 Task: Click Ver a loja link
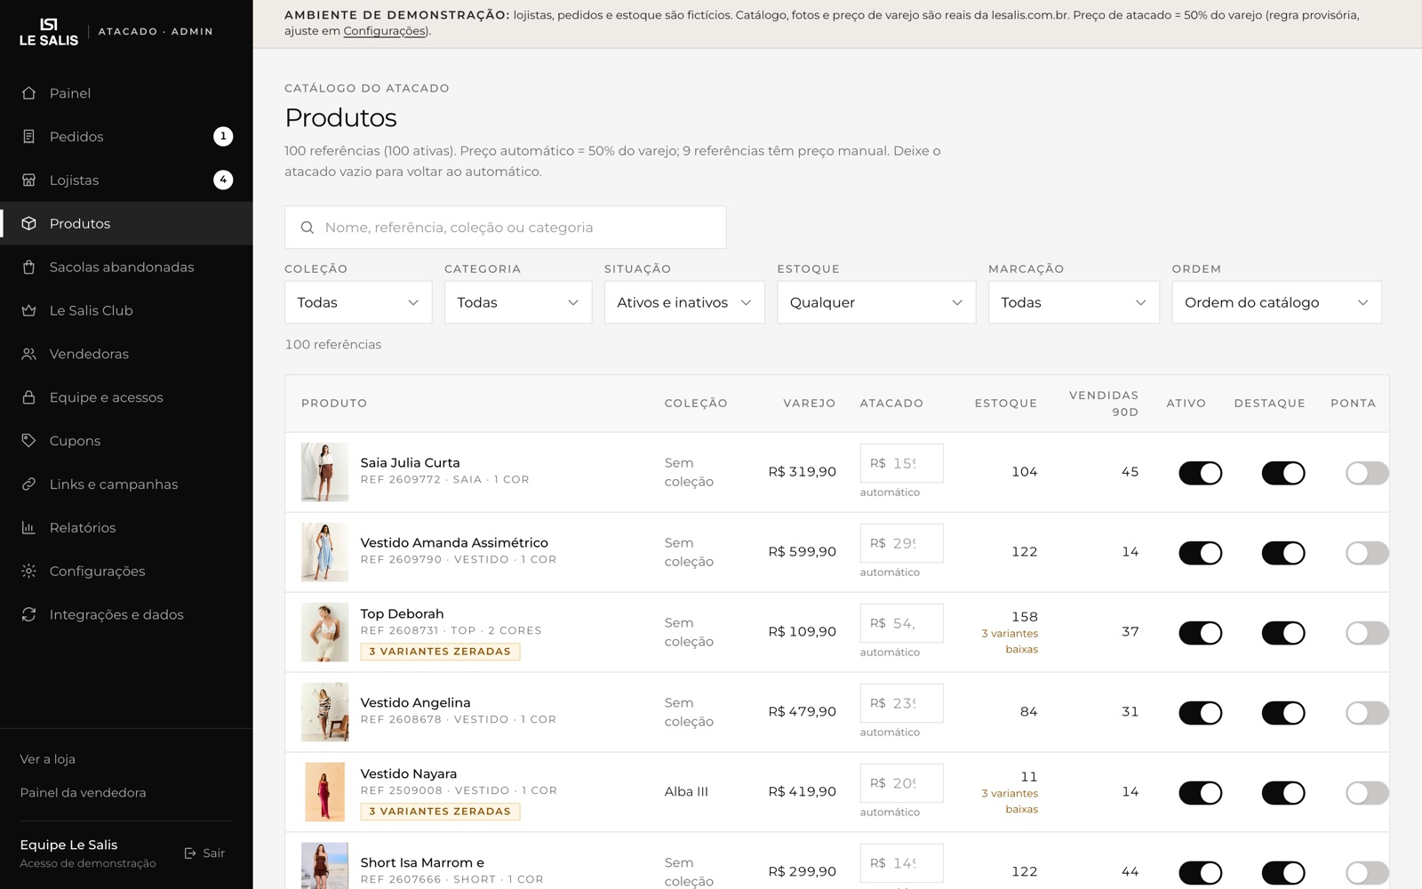[x=48, y=759]
